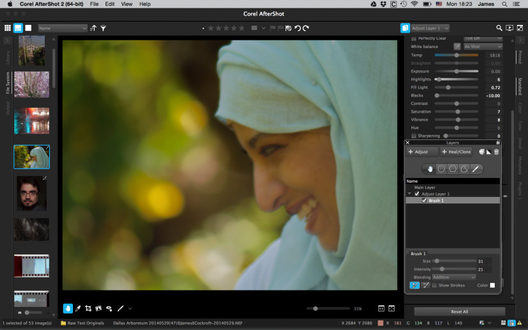This screenshot has width=528, height=330.
Task: Open the Name sort dropdown
Action: point(63,28)
